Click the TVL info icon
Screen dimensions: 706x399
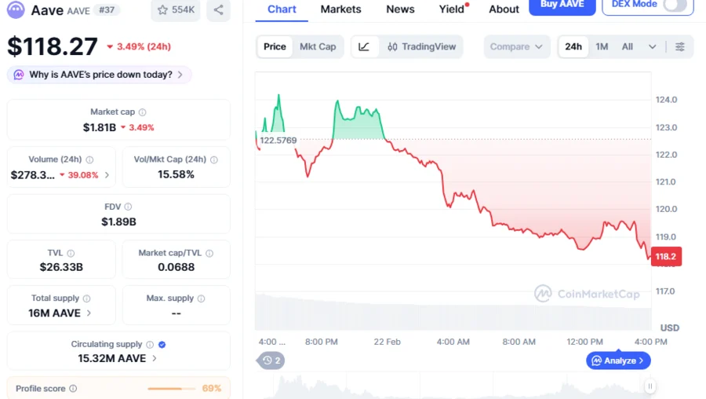point(71,254)
